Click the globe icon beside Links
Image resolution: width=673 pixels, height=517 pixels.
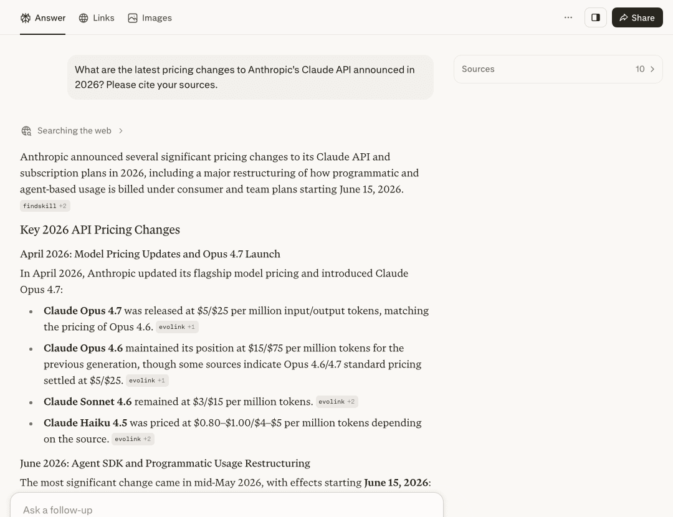(84, 18)
